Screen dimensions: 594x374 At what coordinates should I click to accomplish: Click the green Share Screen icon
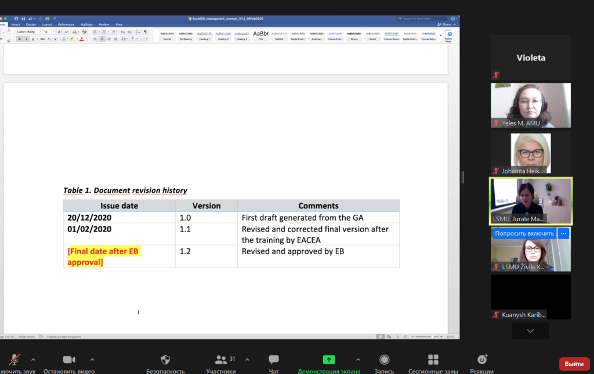tap(329, 360)
